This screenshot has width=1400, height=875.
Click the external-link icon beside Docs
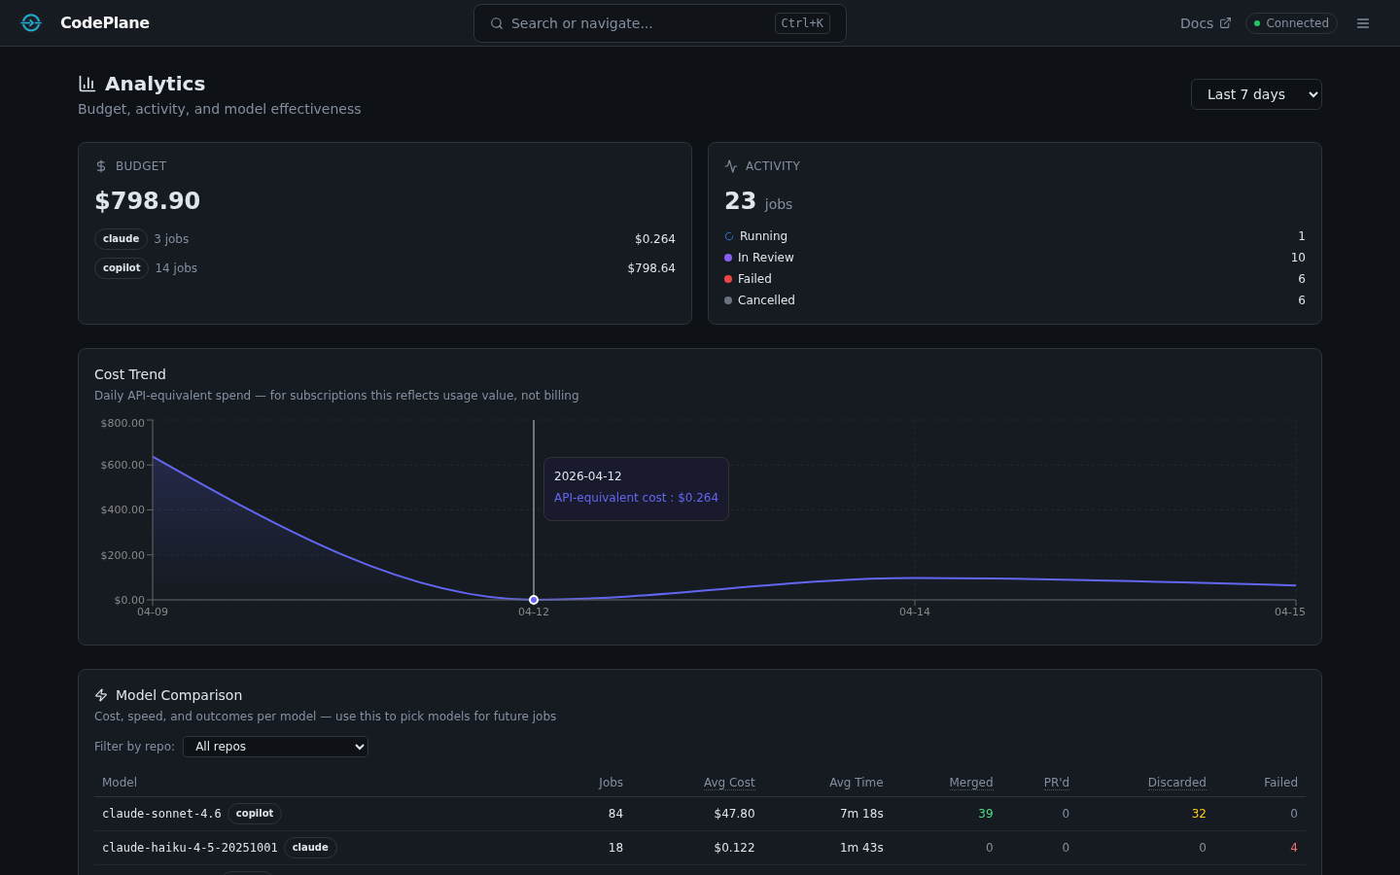point(1227,22)
